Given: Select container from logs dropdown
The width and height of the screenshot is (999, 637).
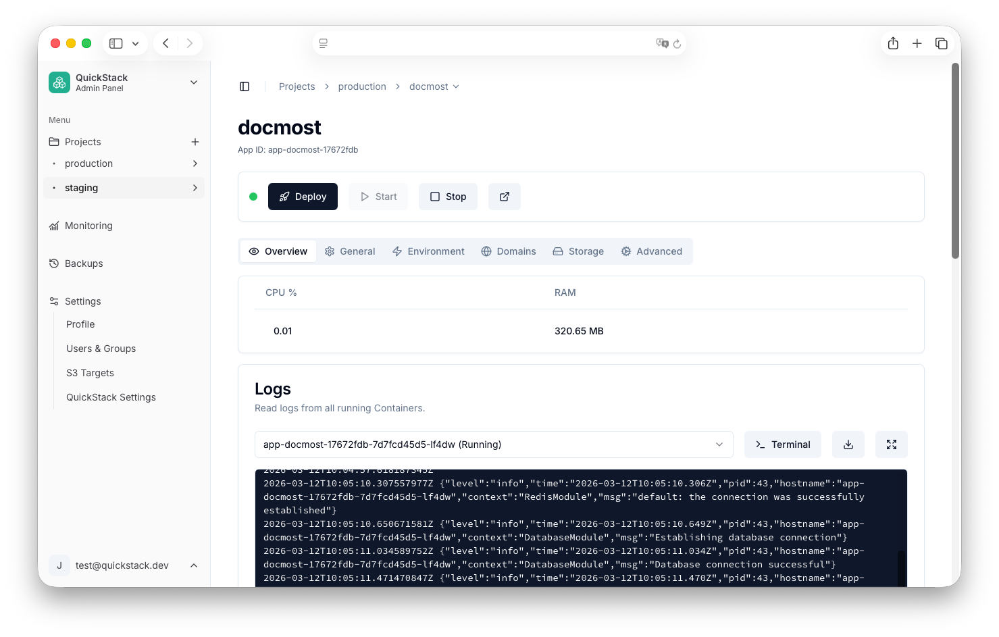Looking at the screenshot, I should click(493, 444).
